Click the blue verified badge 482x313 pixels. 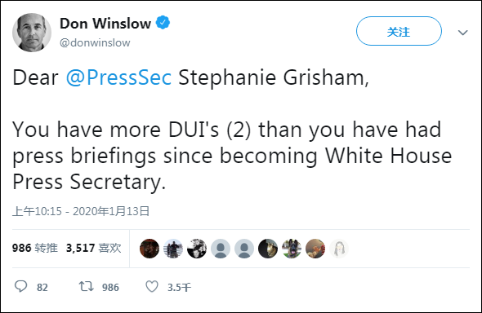(163, 23)
